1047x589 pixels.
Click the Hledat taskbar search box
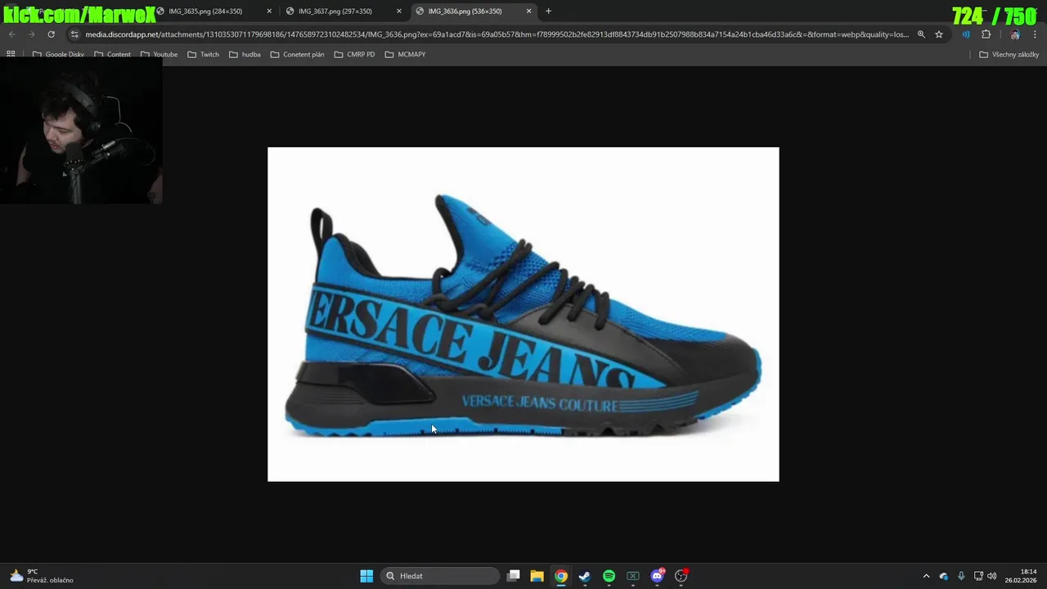click(442, 576)
